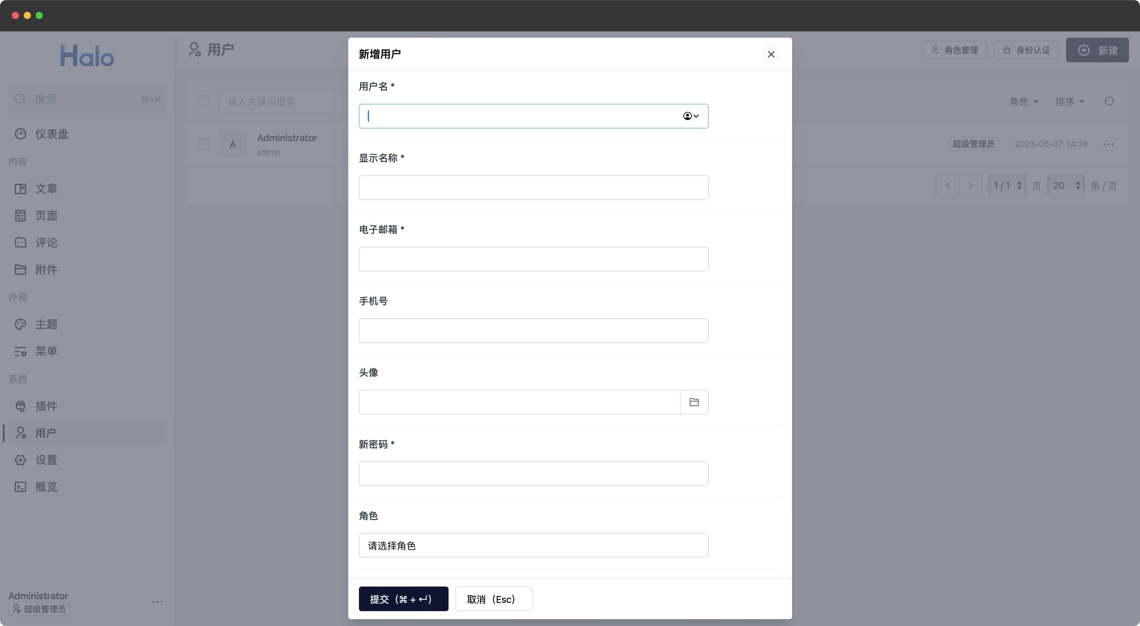The image size is (1140, 626).
Task: Click the refresh icon in user list
Action: click(1109, 101)
